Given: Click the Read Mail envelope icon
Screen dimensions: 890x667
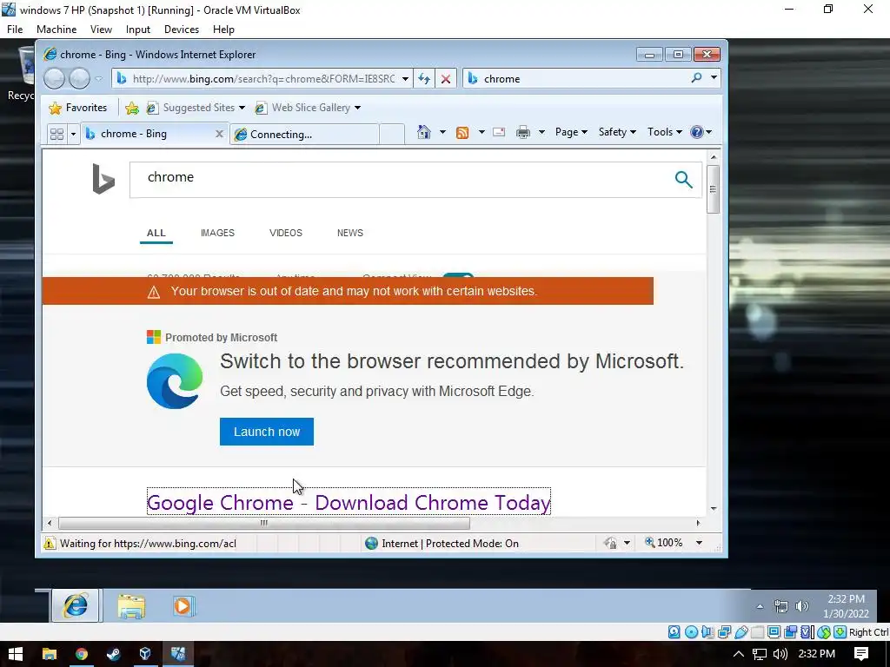Looking at the screenshot, I should pos(499,132).
